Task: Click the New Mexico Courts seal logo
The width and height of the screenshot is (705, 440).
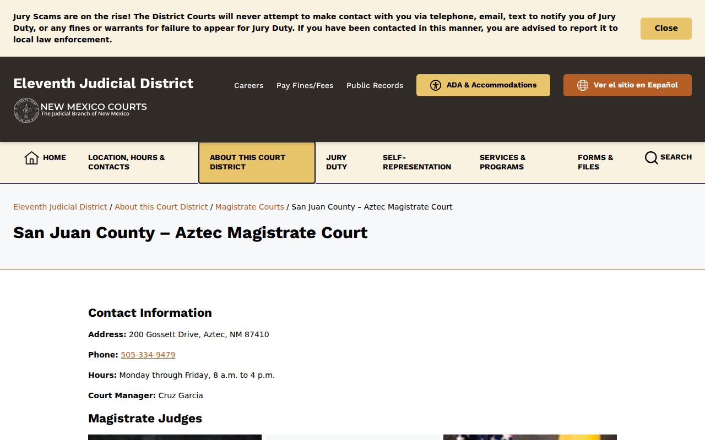Action: pos(26,110)
